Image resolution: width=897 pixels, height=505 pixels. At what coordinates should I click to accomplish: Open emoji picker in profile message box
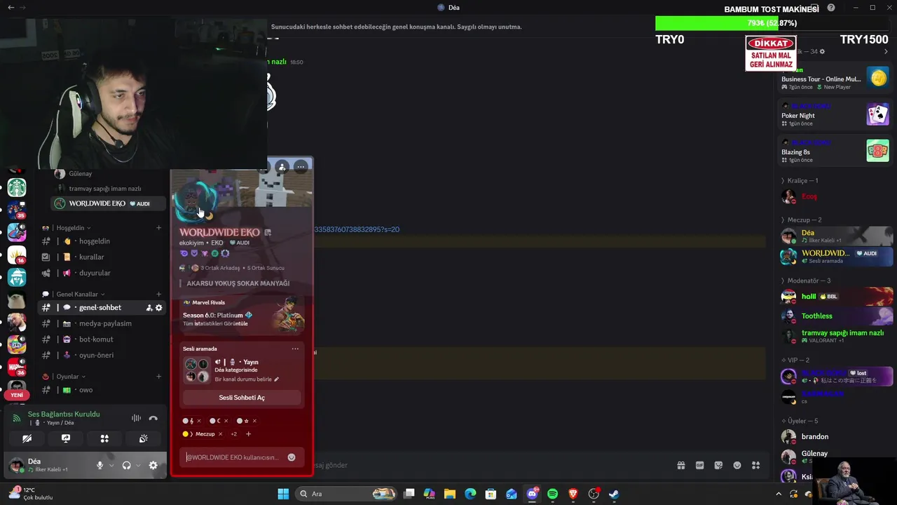coord(292,457)
